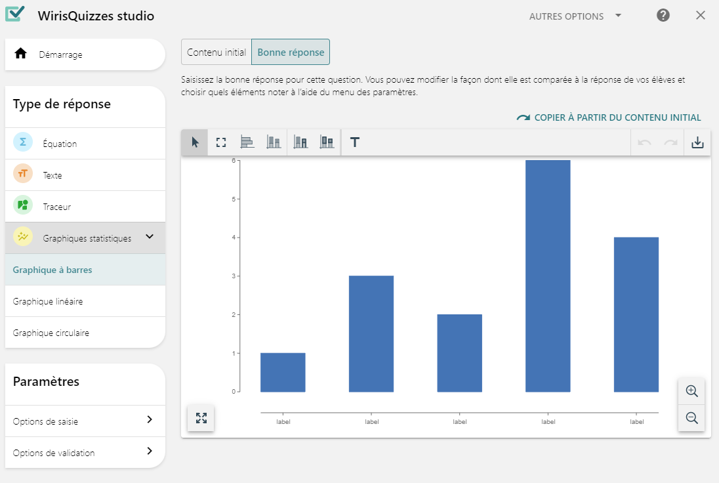Viewport: 719px width, 483px height.
Task: Toggle to Bonne réponse view
Action: pos(291,52)
